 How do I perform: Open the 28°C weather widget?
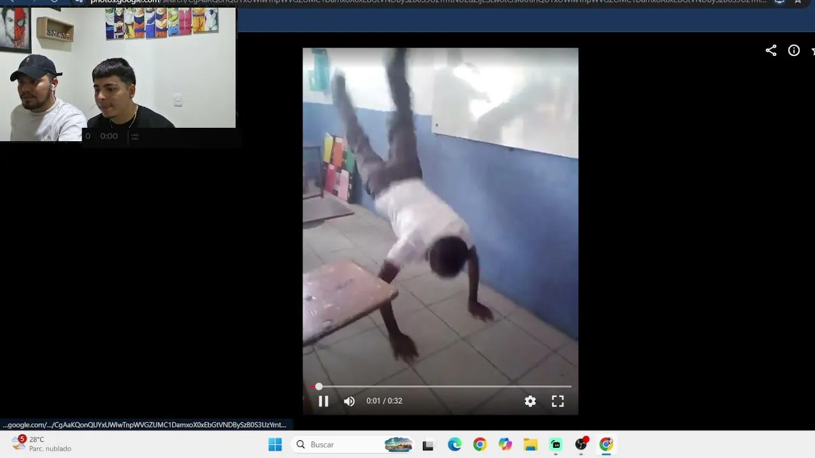pos(41,443)
